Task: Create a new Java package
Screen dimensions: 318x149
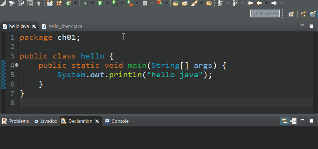Action: pyautogui.click(x=59, y=3)
